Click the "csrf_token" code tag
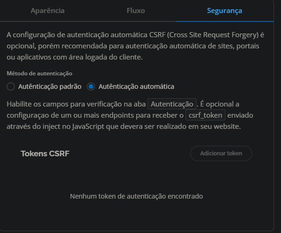 [x=205, y=115]
